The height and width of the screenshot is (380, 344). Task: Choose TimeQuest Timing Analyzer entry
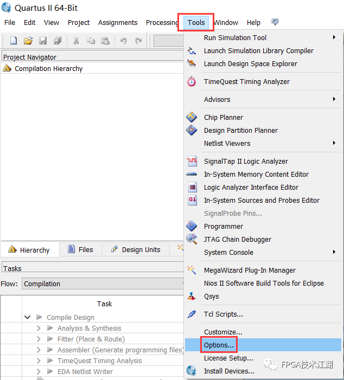(x=247, y=81)
